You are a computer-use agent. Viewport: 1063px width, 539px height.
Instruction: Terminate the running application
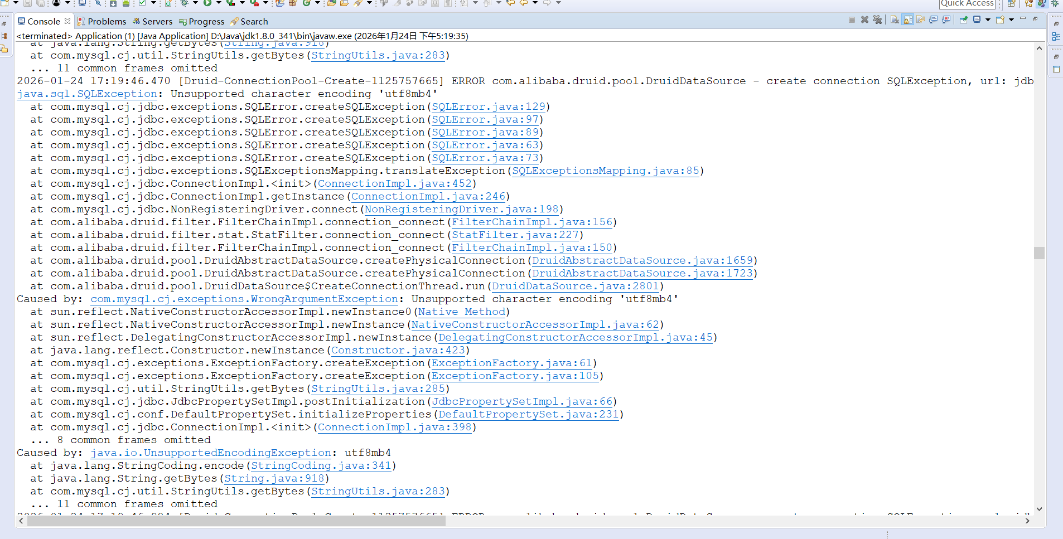[x=852, y=21]
